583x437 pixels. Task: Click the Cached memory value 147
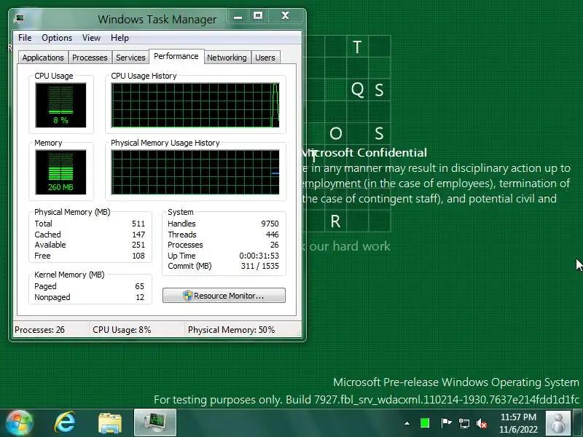tap(138, 235)
